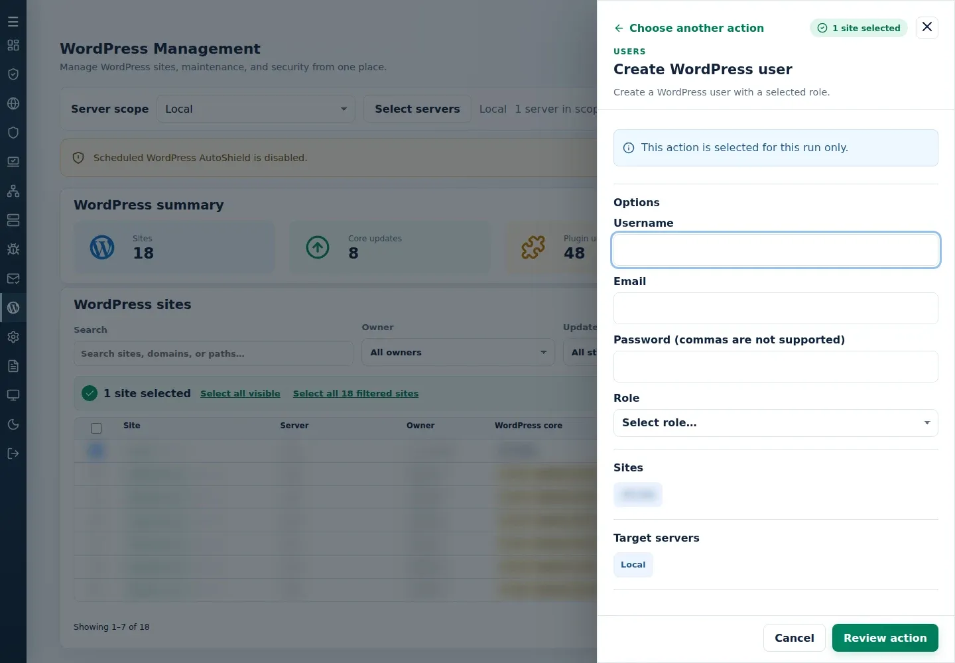Open the monitor-check icon in sidebar

[x=13, y=162]
